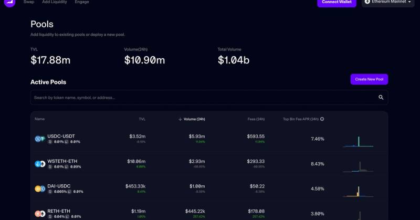Sort by Top Bin Fee APR header
Screen dimensions: 420x220
301,119
